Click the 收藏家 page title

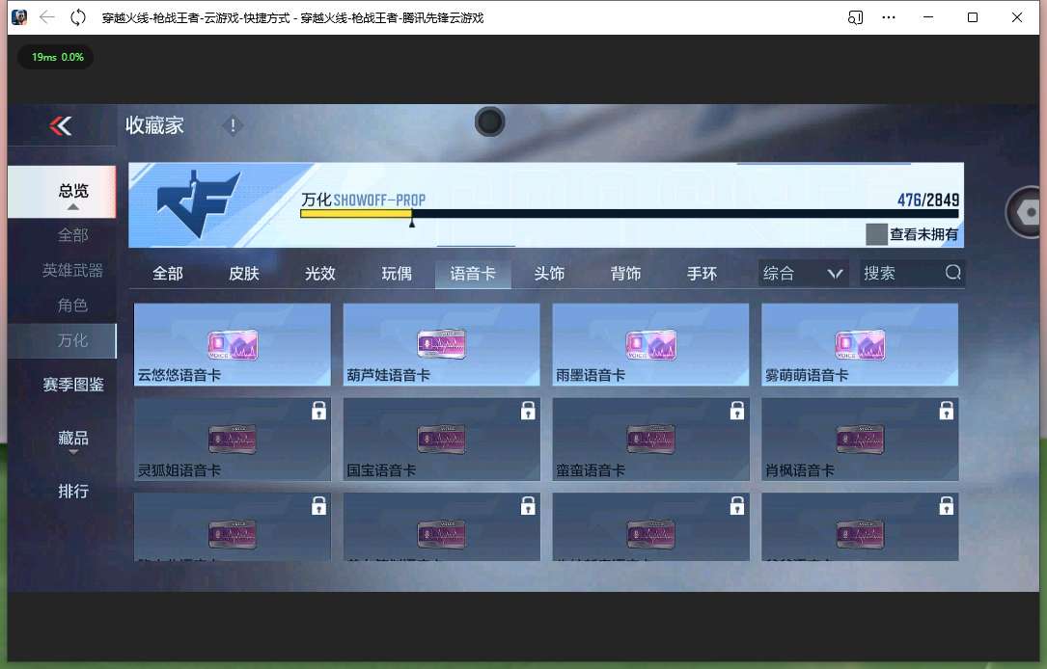[154, 125]
